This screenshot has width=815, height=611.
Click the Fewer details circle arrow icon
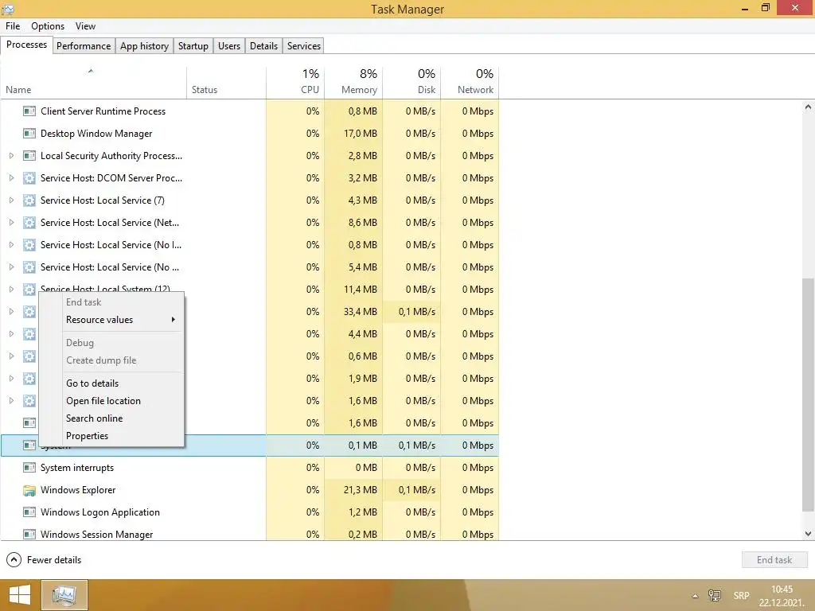click(x=14, y=559)
